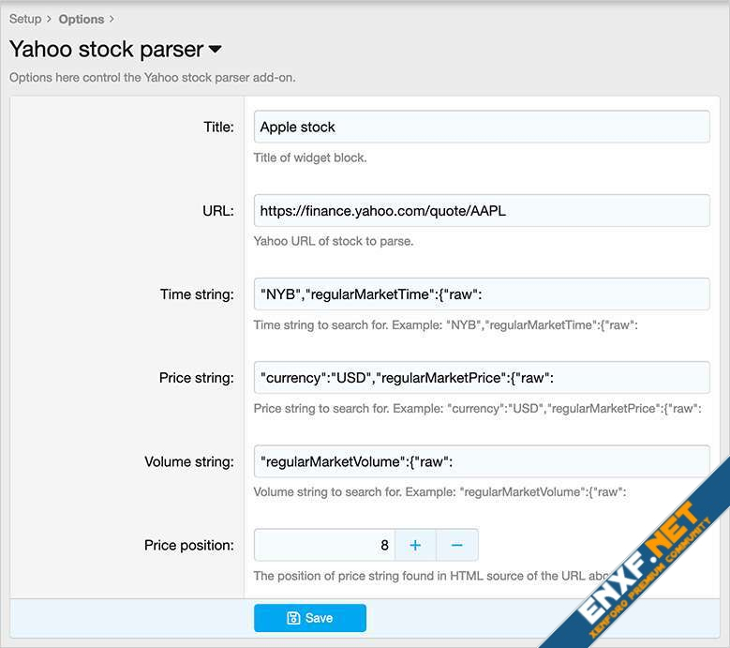Click the Setup breadcrumb link
Viewport: 730px width, 648px height.
click(x=25, y=19)
